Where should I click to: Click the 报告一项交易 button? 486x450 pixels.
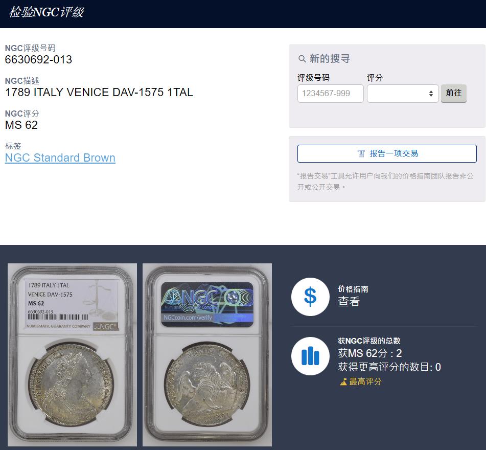point(387,153)
